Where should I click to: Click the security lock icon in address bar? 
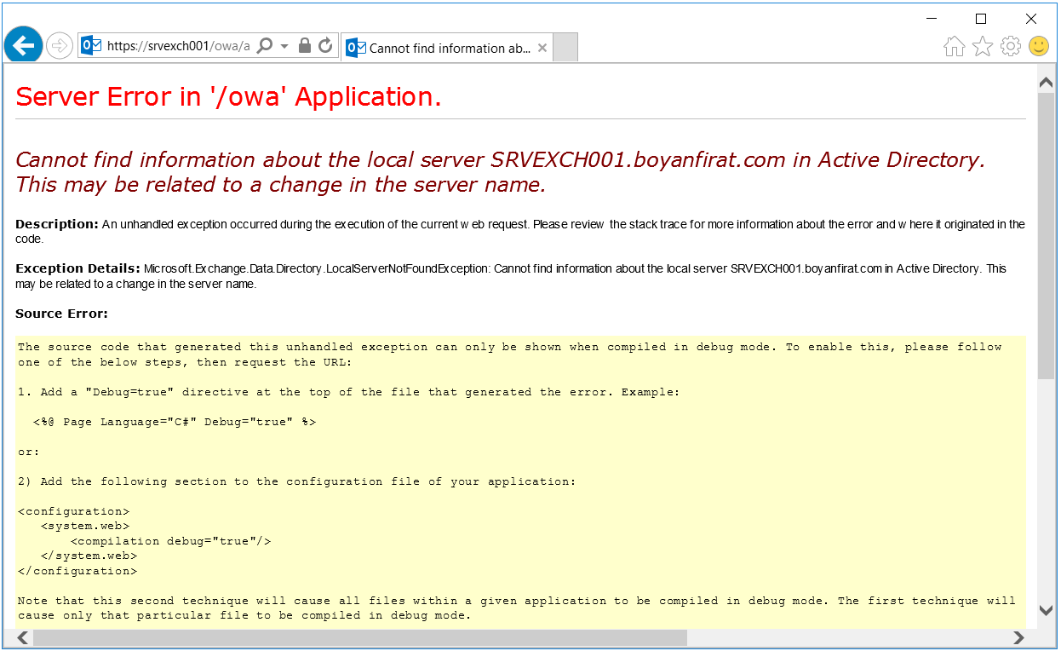pyautogui.click(x=305, y=46)
